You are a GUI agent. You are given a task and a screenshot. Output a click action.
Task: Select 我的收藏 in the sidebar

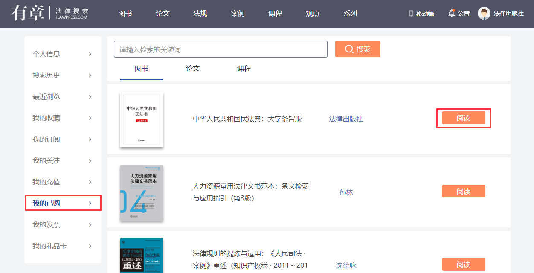[x=46, y=118]
